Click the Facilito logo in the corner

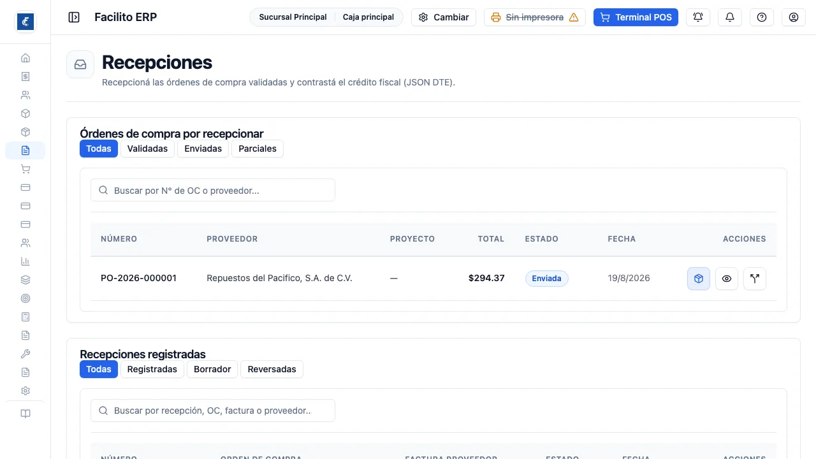tap(25, 22)
